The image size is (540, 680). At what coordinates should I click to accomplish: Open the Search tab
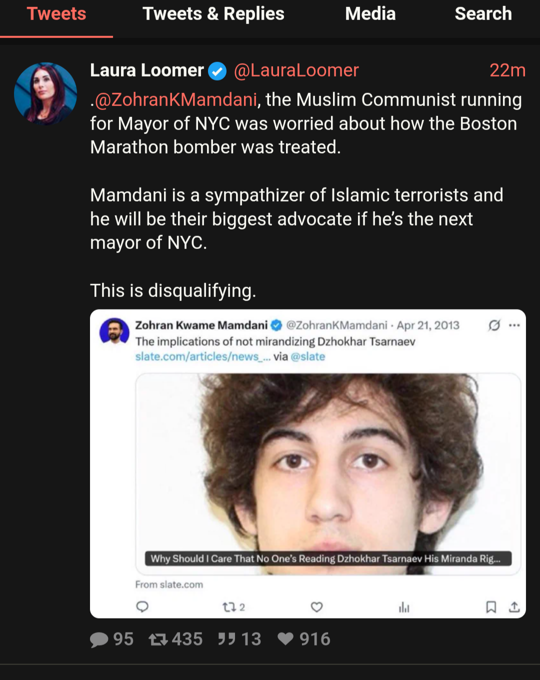[x=483, y=14]
